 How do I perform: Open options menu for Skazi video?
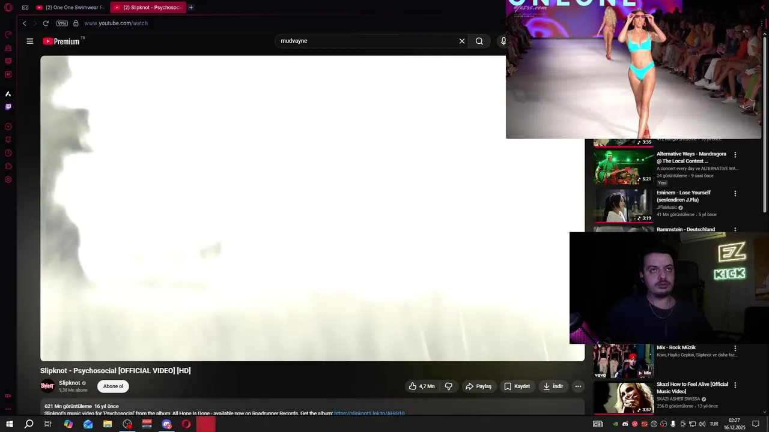tap(735, 385)
